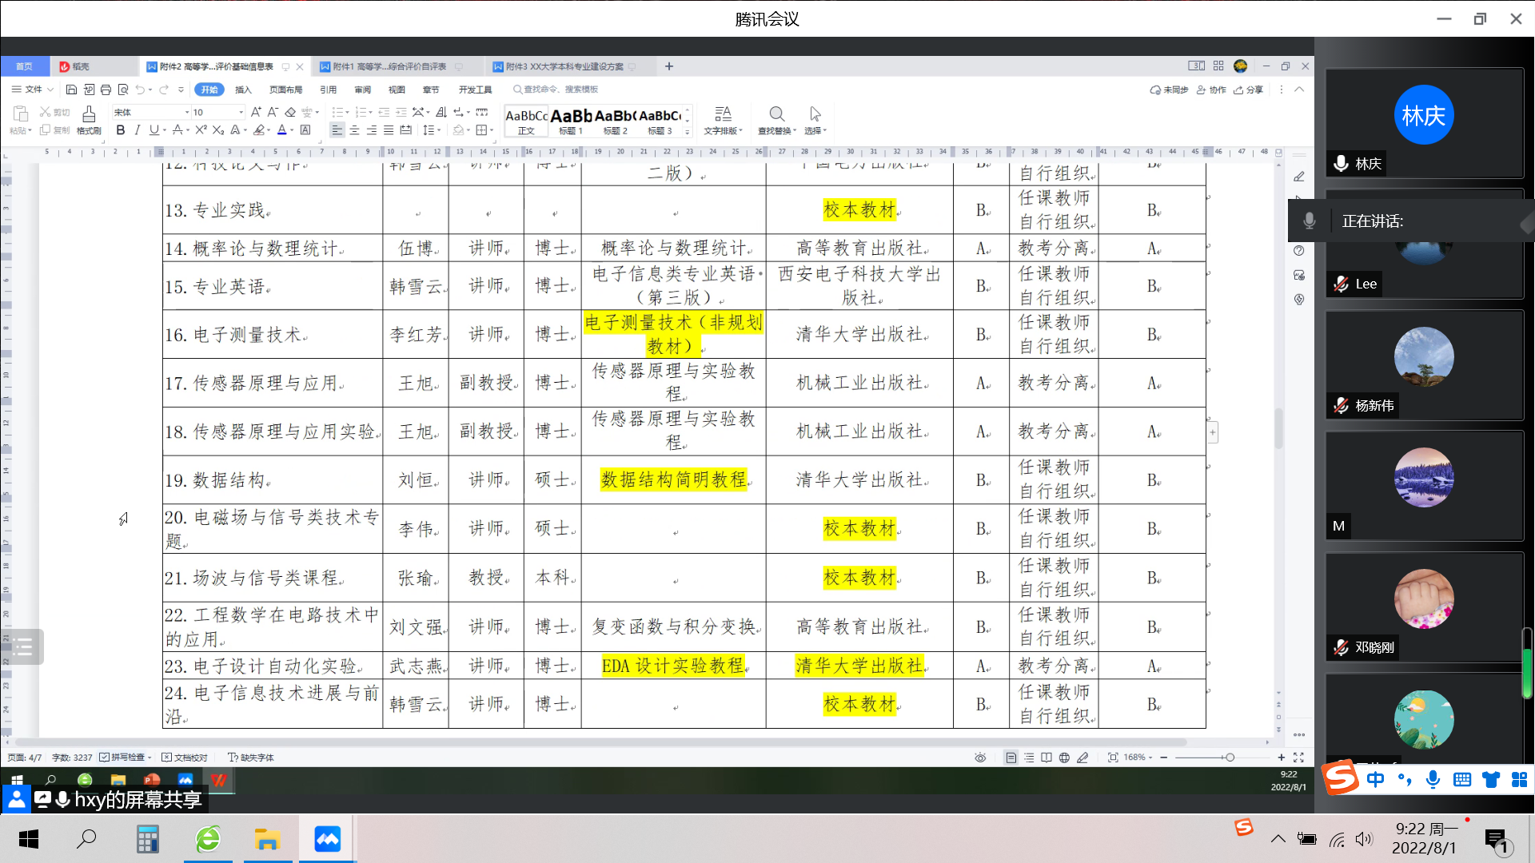
Task: Toggle the microphone mute for 林庆
Action: (x=1341, y=164)
